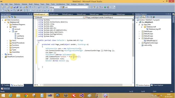Refresh the Server Explorer tree

2,17
